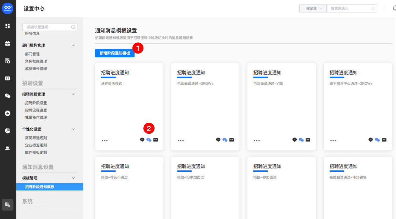This screenshot has width=396, height=219.
Task: Open the document-with-clock icon in sidebar
Action: (8, 61)
